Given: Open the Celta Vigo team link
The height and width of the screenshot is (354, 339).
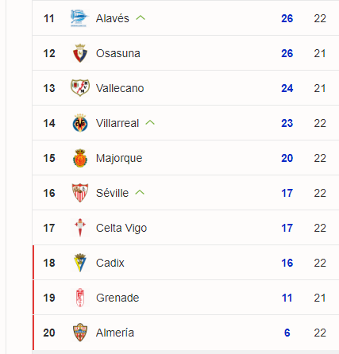Looking at the screenshot, I should 121,228.
